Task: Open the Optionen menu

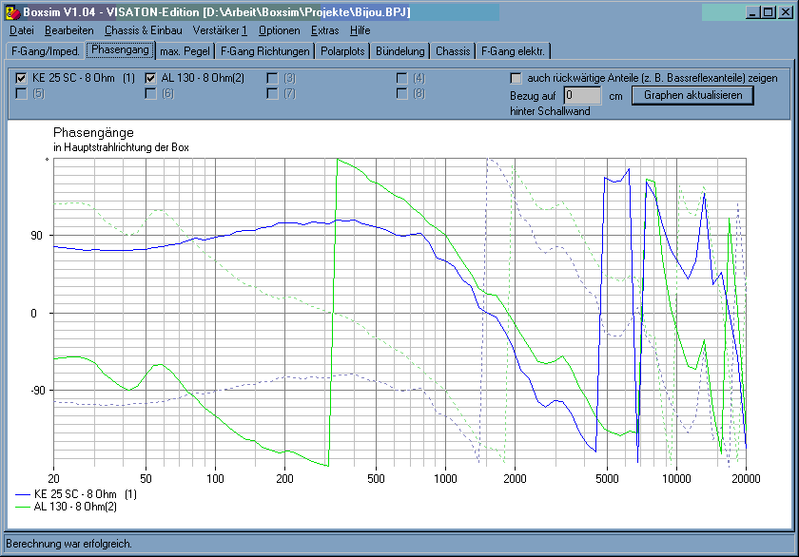Action: point(279,30)
